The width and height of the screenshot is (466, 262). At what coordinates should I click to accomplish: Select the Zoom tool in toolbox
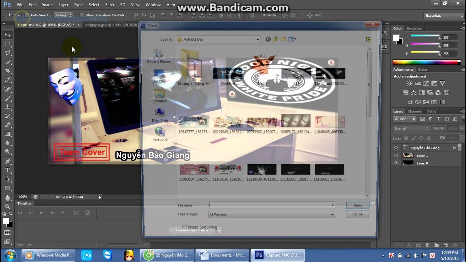point(8,206)
